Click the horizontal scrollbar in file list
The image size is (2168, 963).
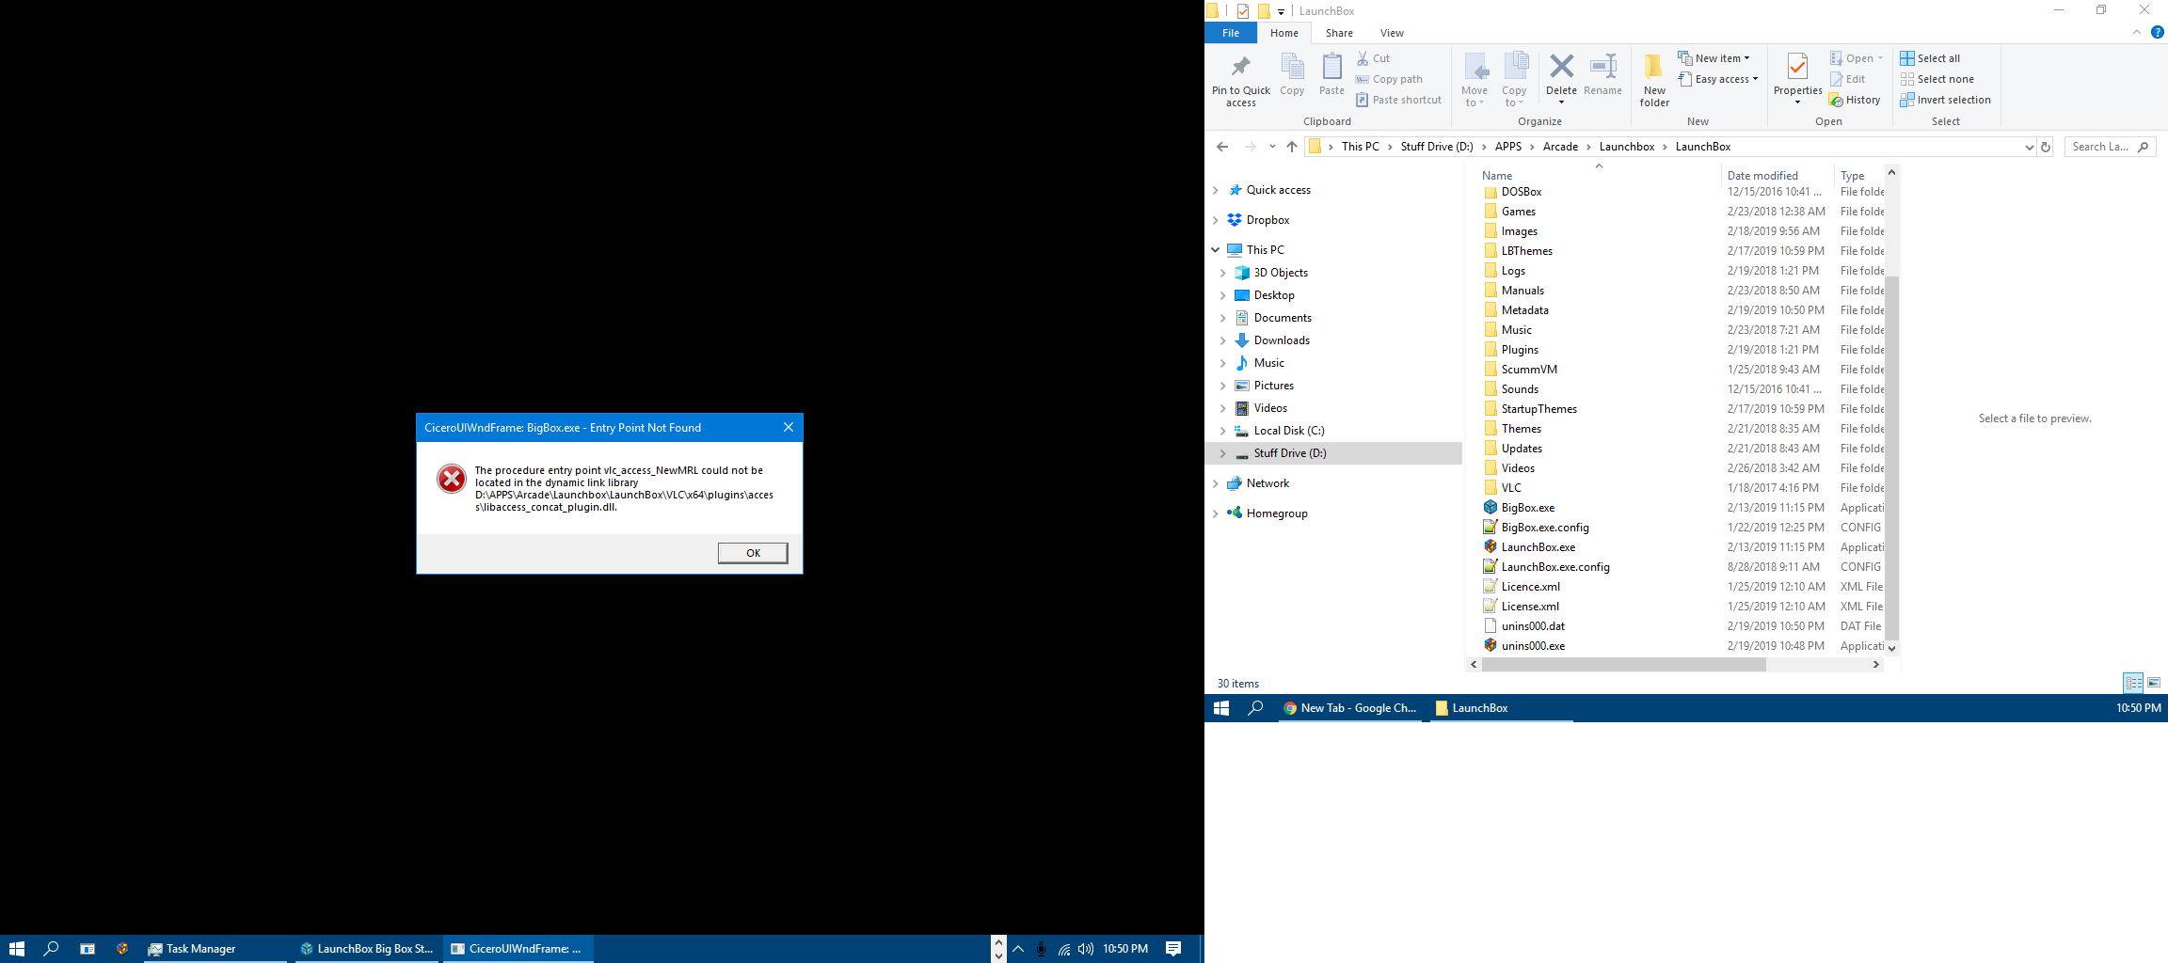click(x=1623, y=664)
